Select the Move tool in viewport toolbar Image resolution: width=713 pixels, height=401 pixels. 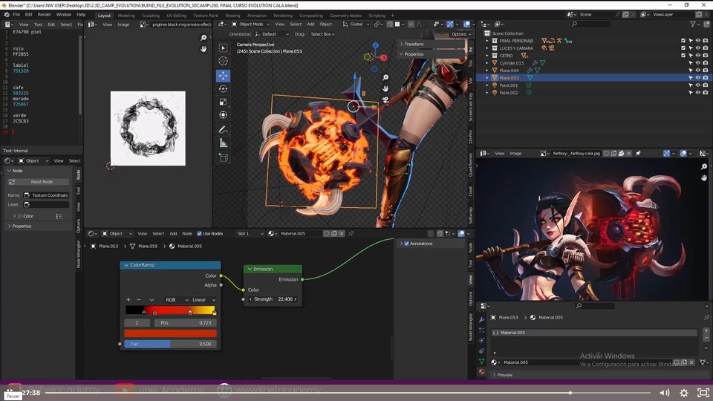(223, 76)
